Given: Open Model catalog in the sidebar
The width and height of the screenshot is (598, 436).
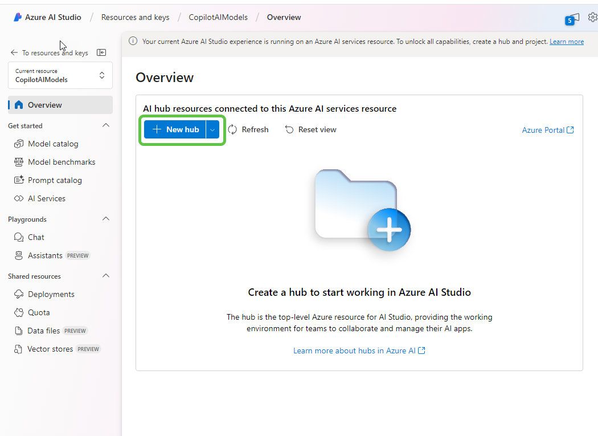Looking at the screenshot, I should (53, 144).
